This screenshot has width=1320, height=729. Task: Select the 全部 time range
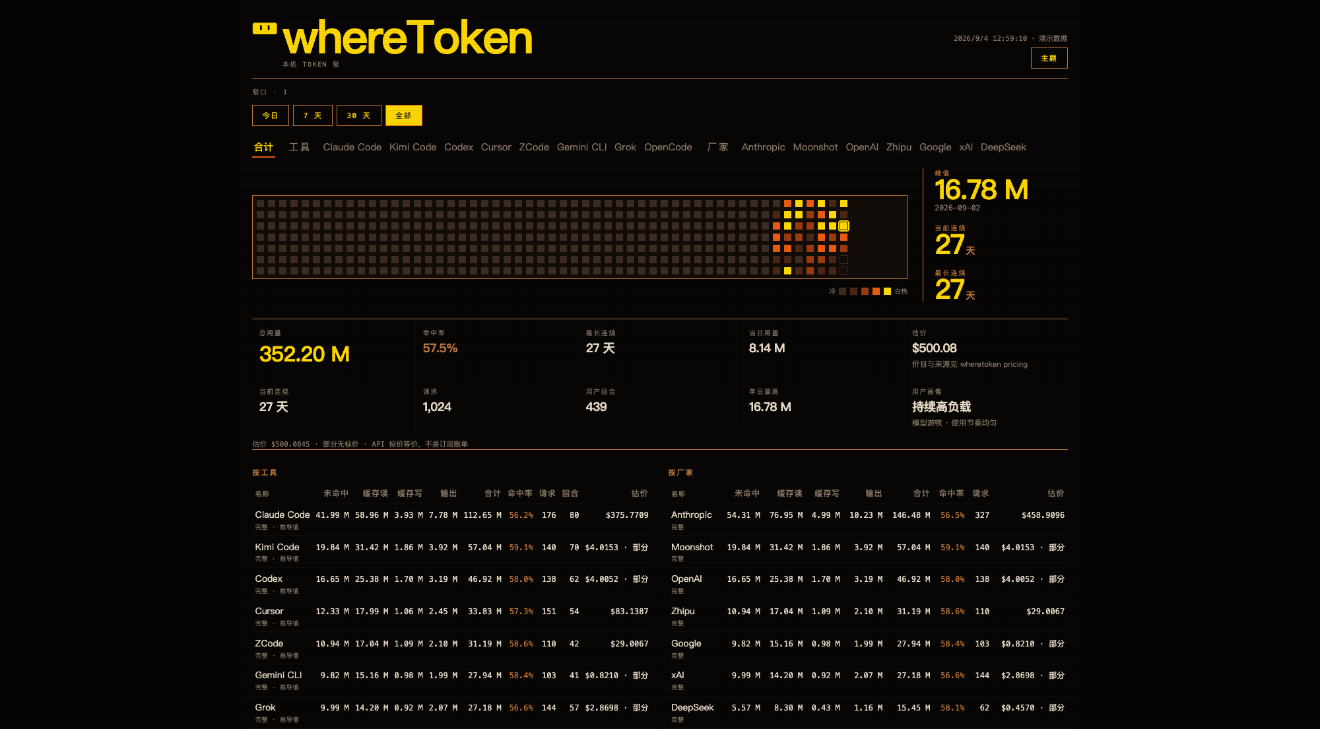pyautogui.click(x=403, y=115)
